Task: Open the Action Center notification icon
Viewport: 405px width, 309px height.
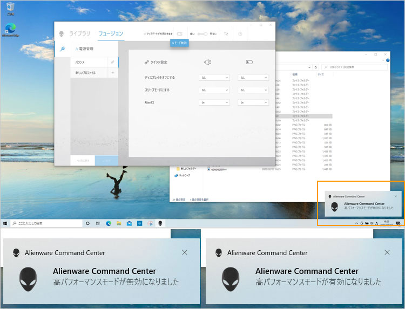Action: coord(398,223)
